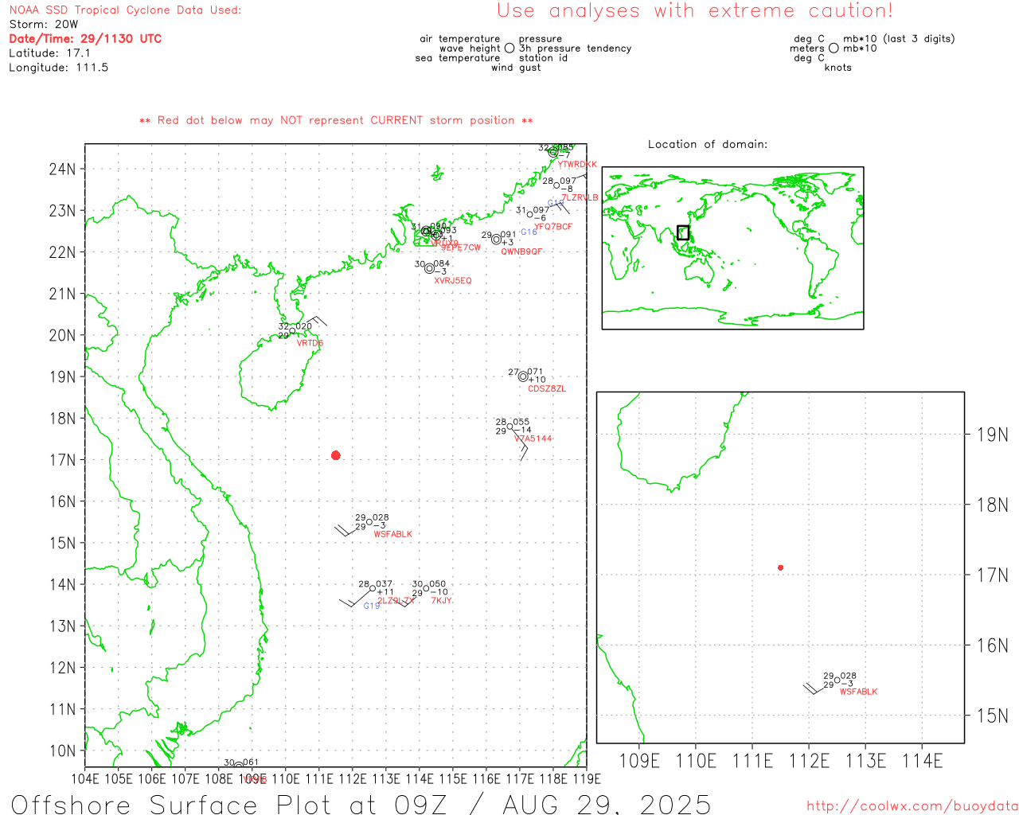Screen dimensions: 1019x815
Task: Select the 7LZRVLB station ID
Action: click(580, 198)
